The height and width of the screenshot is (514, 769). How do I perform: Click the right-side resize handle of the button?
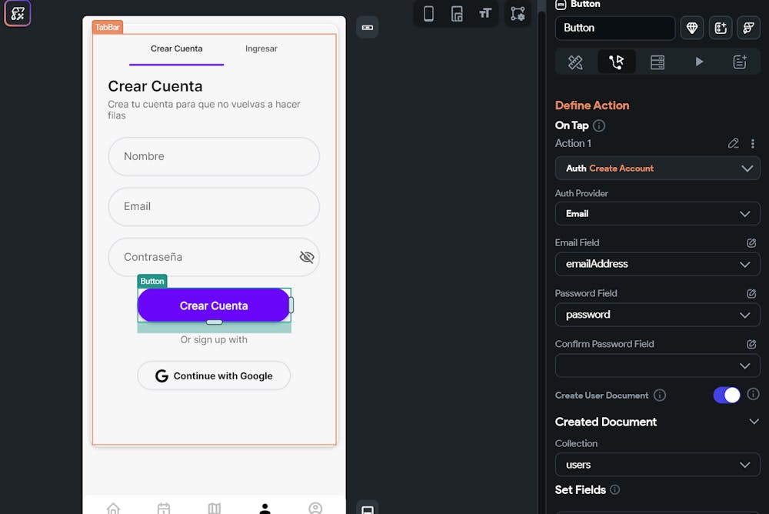(x=291, y=305)
